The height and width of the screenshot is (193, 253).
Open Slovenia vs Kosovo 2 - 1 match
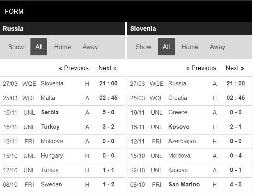coord(235,127)
